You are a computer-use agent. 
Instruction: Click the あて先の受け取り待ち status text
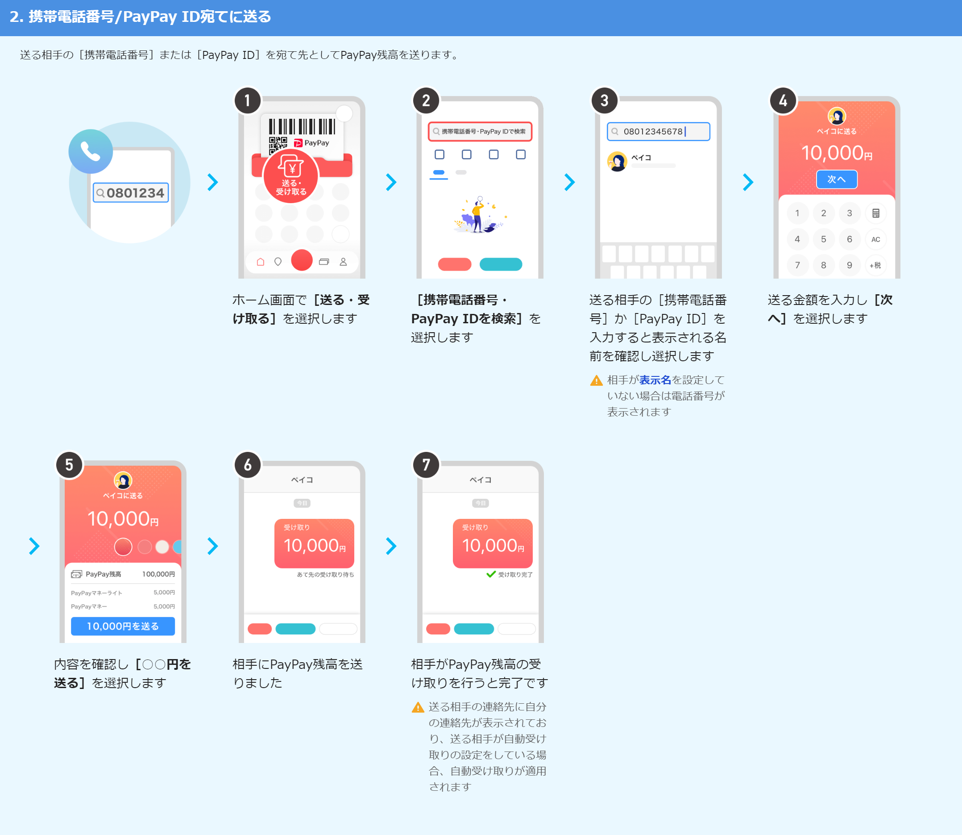[x=325, y=575]
